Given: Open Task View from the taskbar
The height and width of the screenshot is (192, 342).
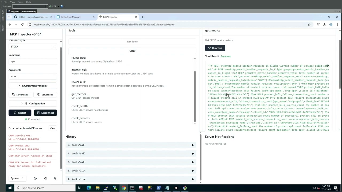Looking at the screenshot, I should [x=80, y=188].
